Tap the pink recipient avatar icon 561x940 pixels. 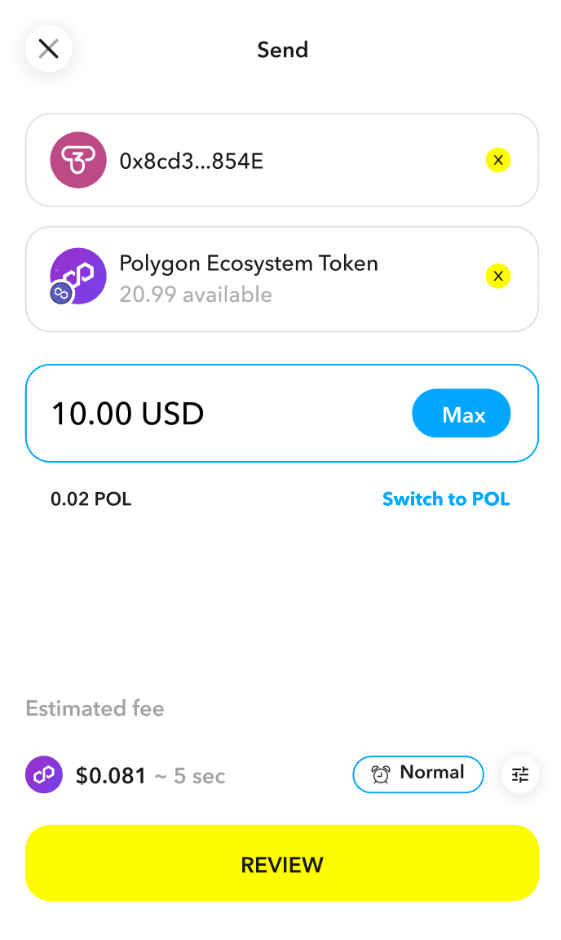pyautogui.click(x=78, y=160)
